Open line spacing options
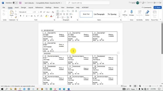The image size is (163, 91). [71, 14]
